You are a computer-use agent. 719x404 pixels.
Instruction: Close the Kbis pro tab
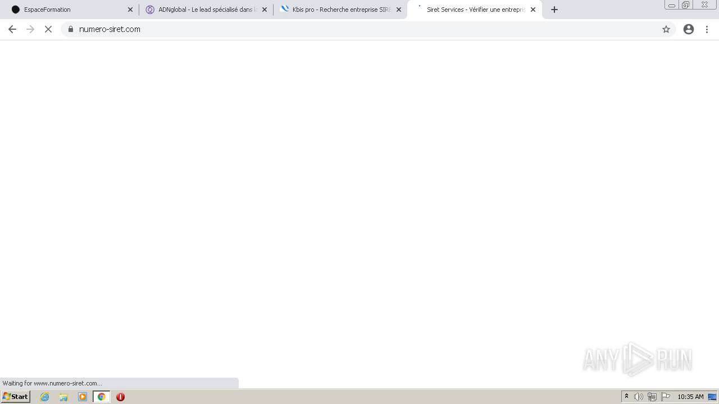399,10
